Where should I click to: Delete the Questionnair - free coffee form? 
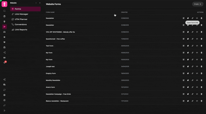(201, 39)
